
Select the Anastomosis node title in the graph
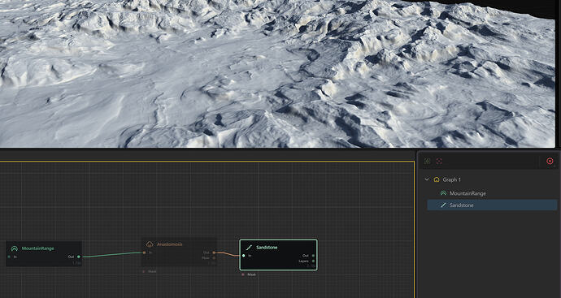(170, 244)
